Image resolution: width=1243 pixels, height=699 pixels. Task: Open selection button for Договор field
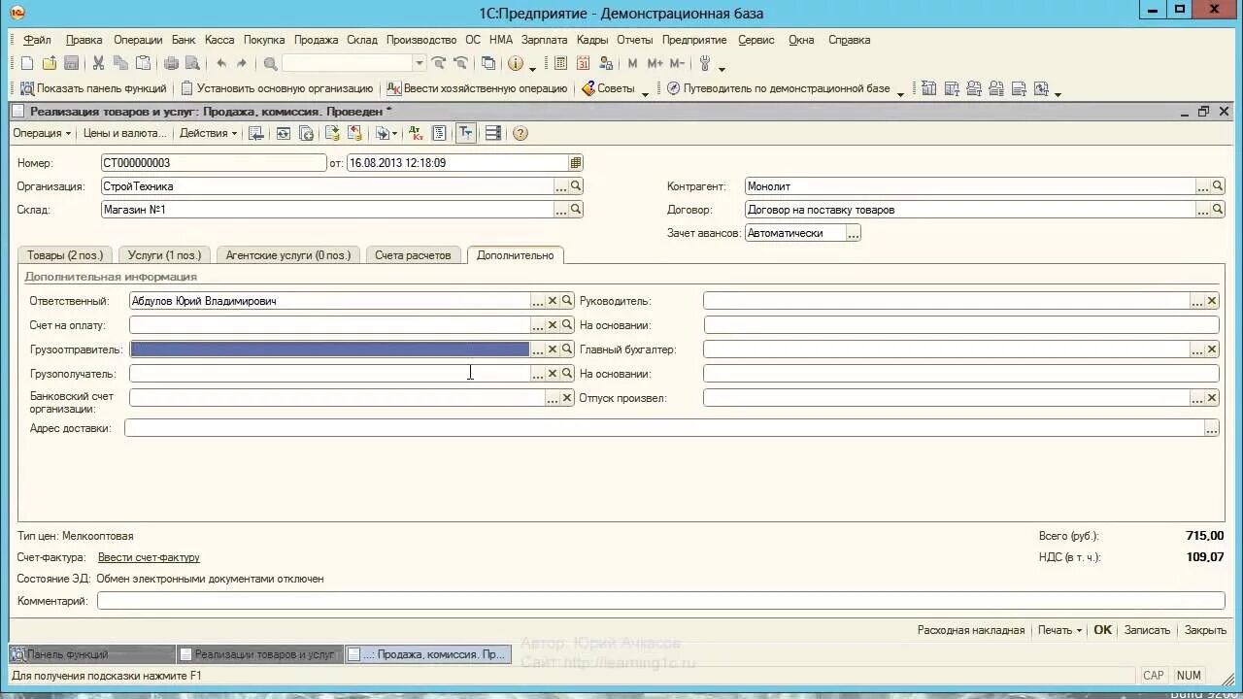pos(1203,209)
